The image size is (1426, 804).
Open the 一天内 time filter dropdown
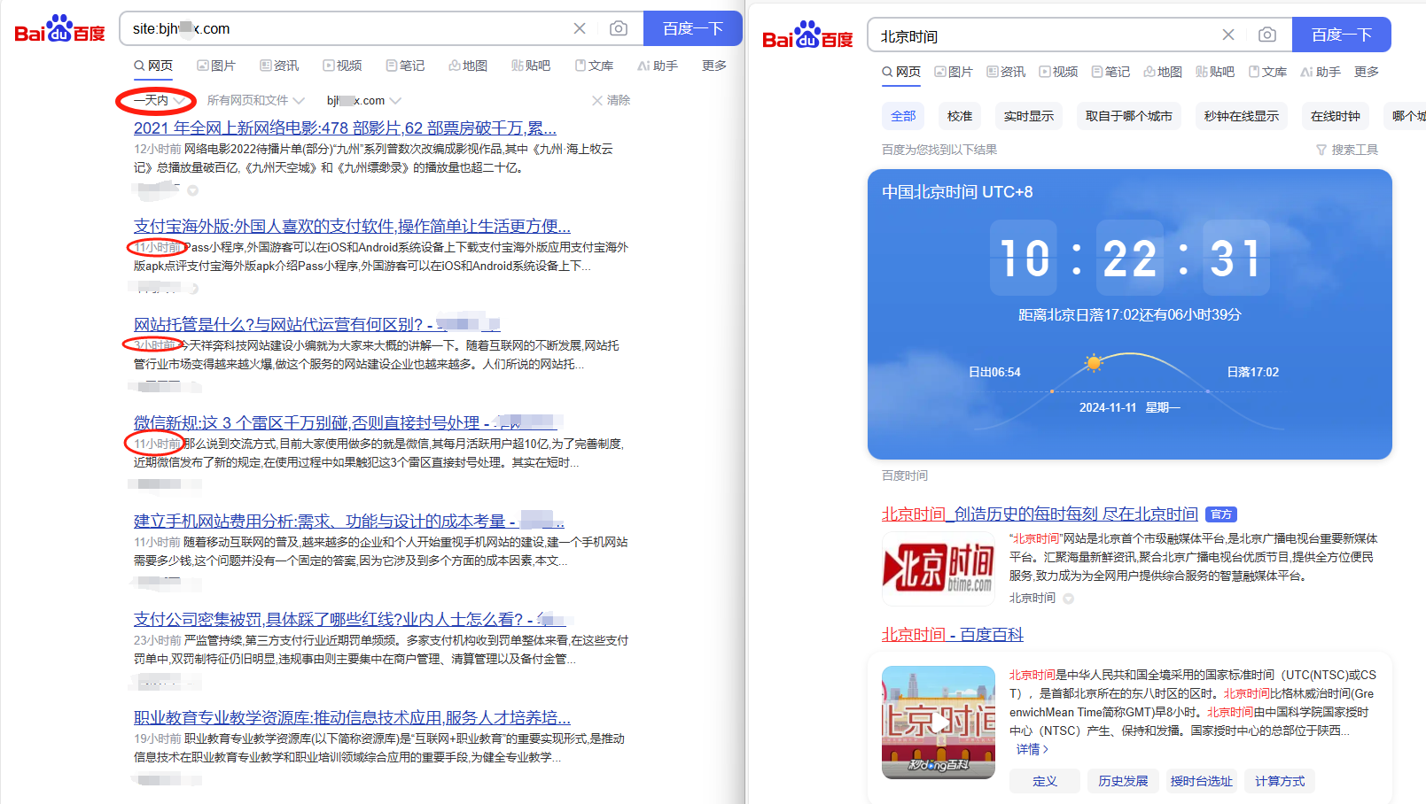click(x=159, y=100)
